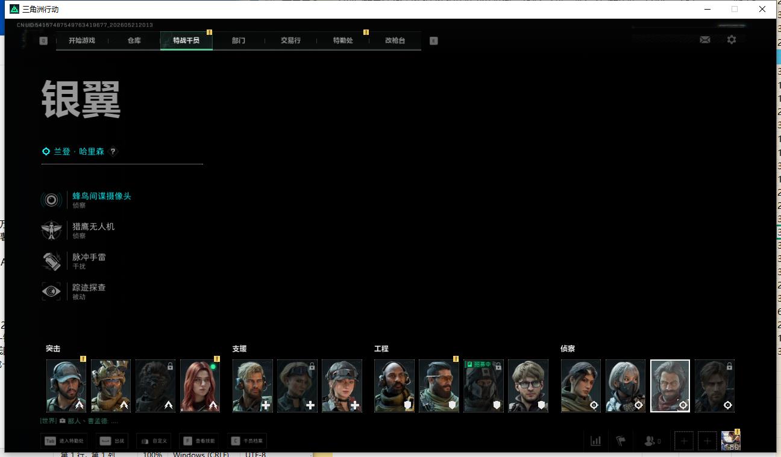This screenshot has height=457, width=781.
Task: Switch to the 交易行 tab
Action: tap(290, 40)
